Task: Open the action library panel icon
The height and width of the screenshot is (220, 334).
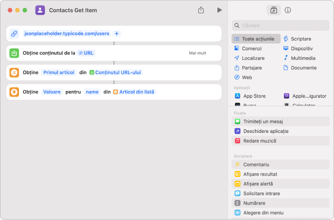Action: (274, 10)
